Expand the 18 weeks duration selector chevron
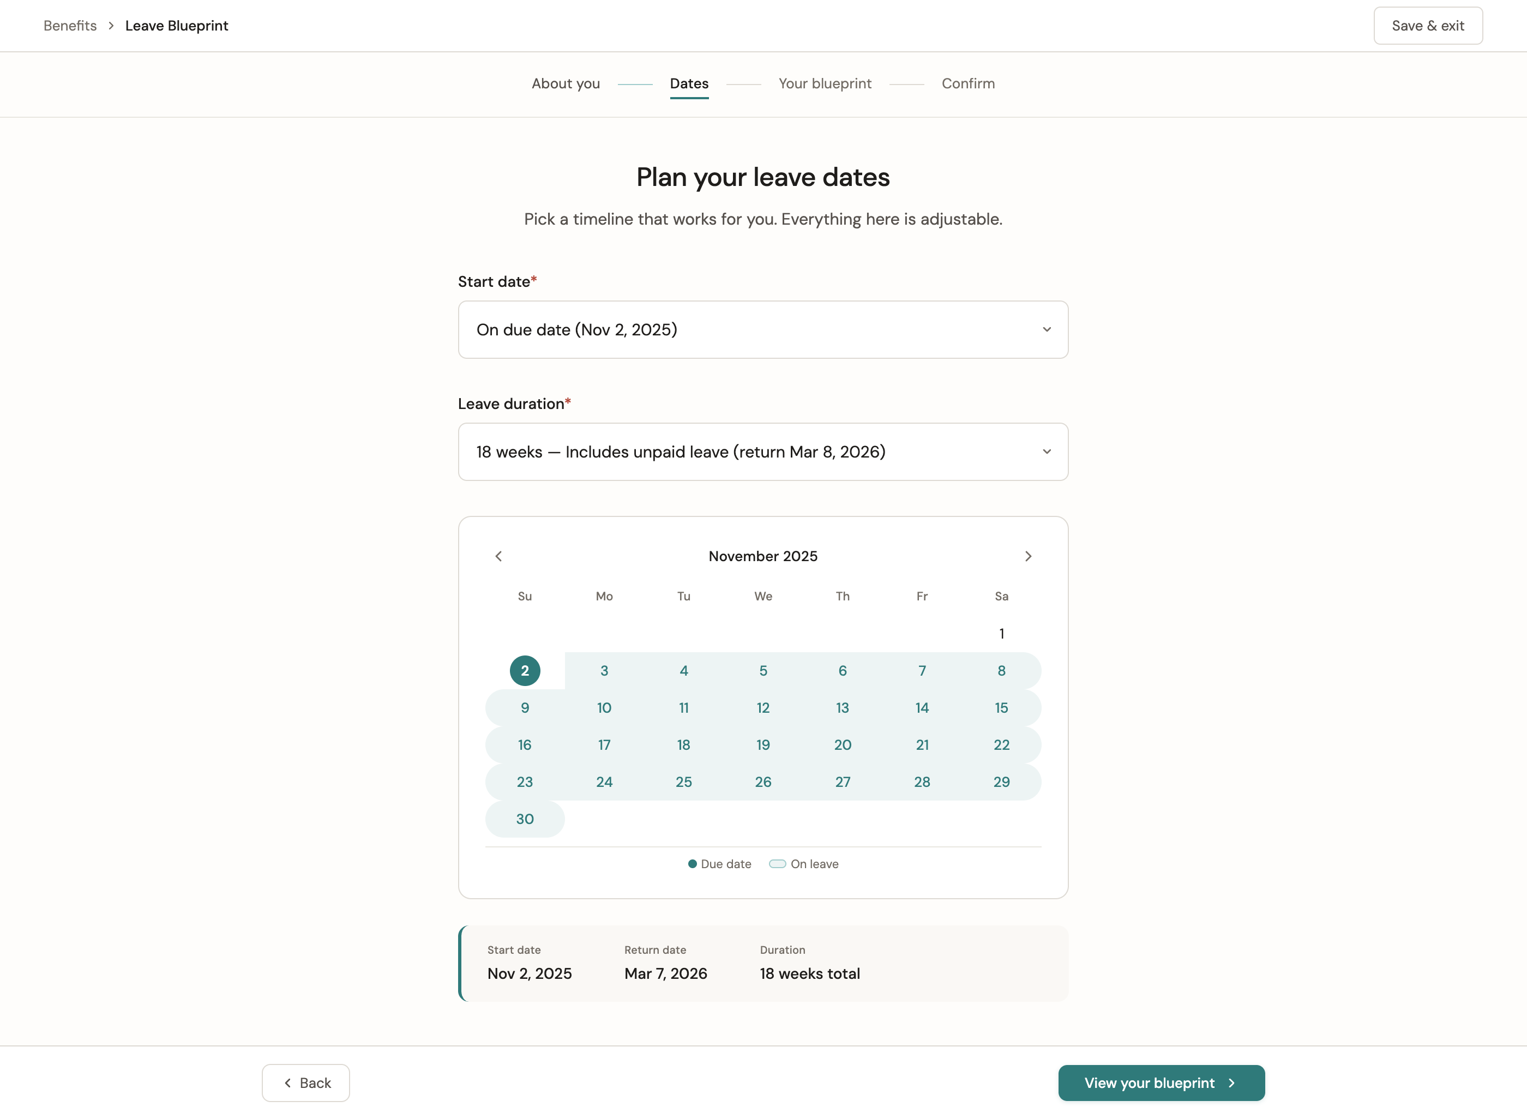The width and height of the screenshot is (1527, 1119). (x=1047, y=452)
